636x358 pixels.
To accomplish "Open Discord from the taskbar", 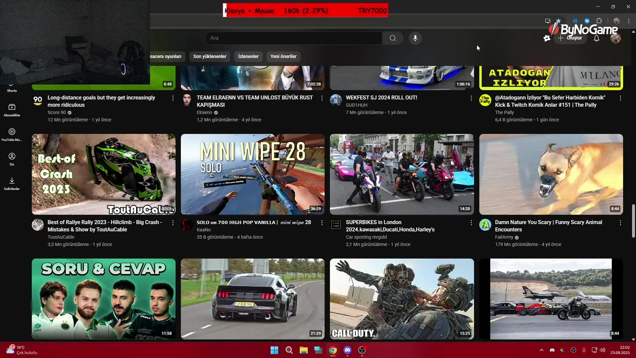I will point(347,350).
